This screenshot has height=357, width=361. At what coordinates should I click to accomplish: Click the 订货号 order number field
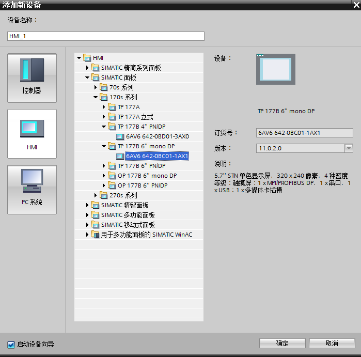(304, 133)
